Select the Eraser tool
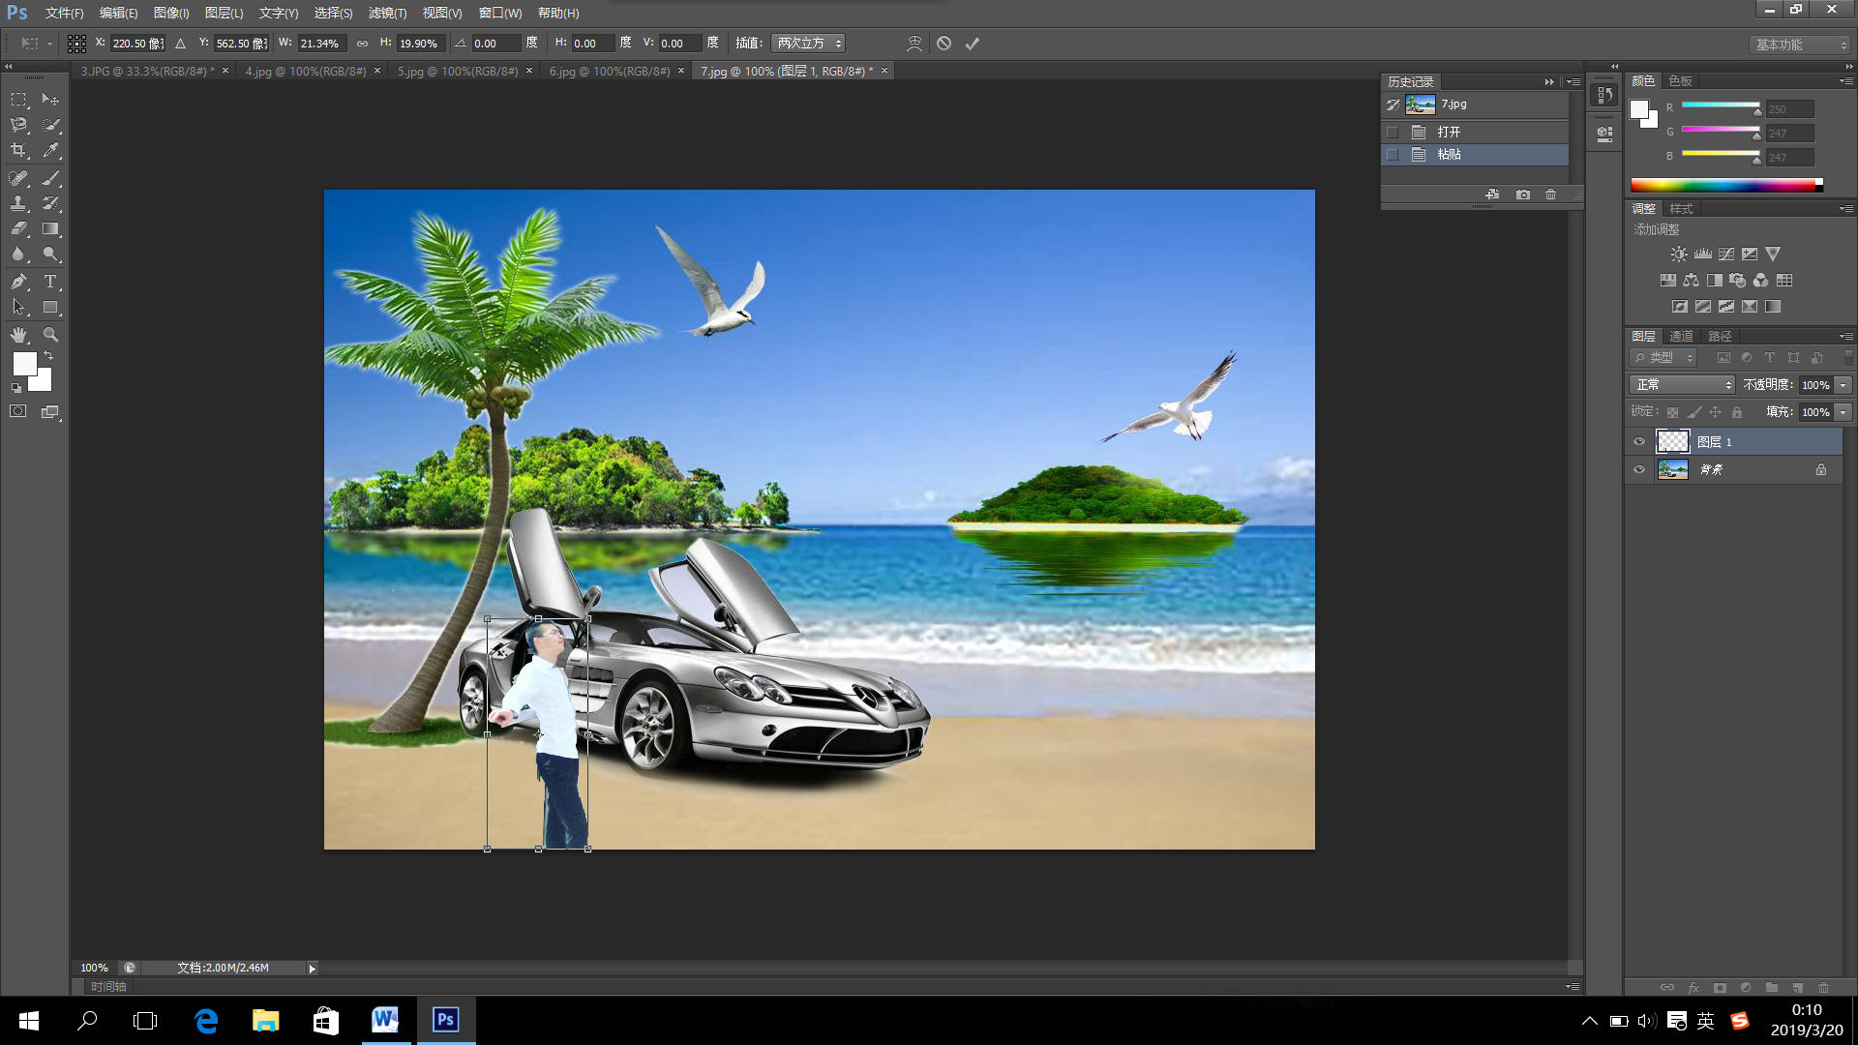Screen dimensions: 1858x1045 tap(18, 229)
